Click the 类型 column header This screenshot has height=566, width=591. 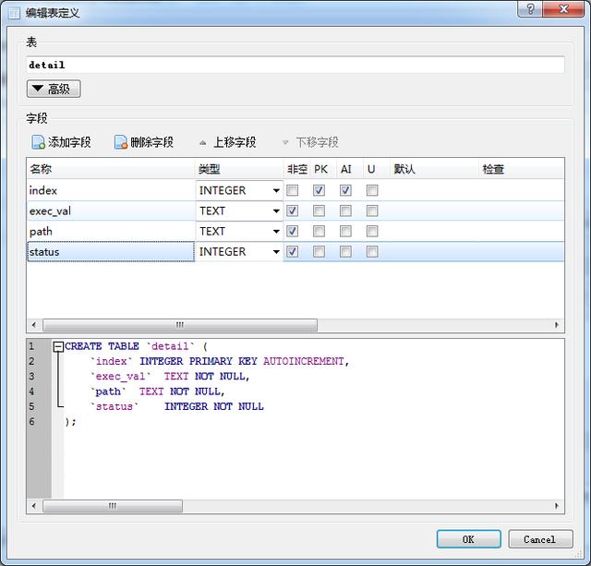coord(239,169)
